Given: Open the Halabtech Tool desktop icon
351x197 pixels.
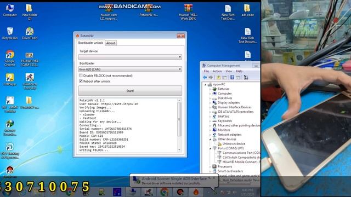Looking at the screenshot, I should [30, 82].
